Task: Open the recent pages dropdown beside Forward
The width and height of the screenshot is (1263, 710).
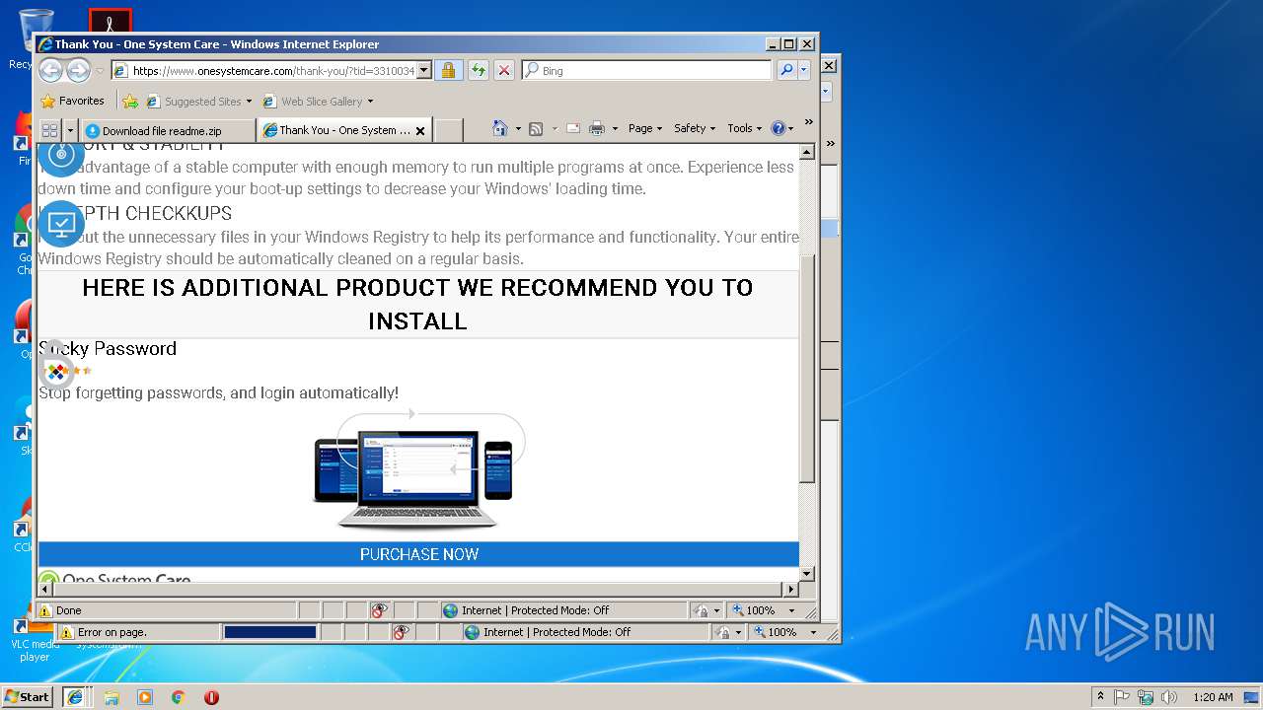Action: [100, 71]
